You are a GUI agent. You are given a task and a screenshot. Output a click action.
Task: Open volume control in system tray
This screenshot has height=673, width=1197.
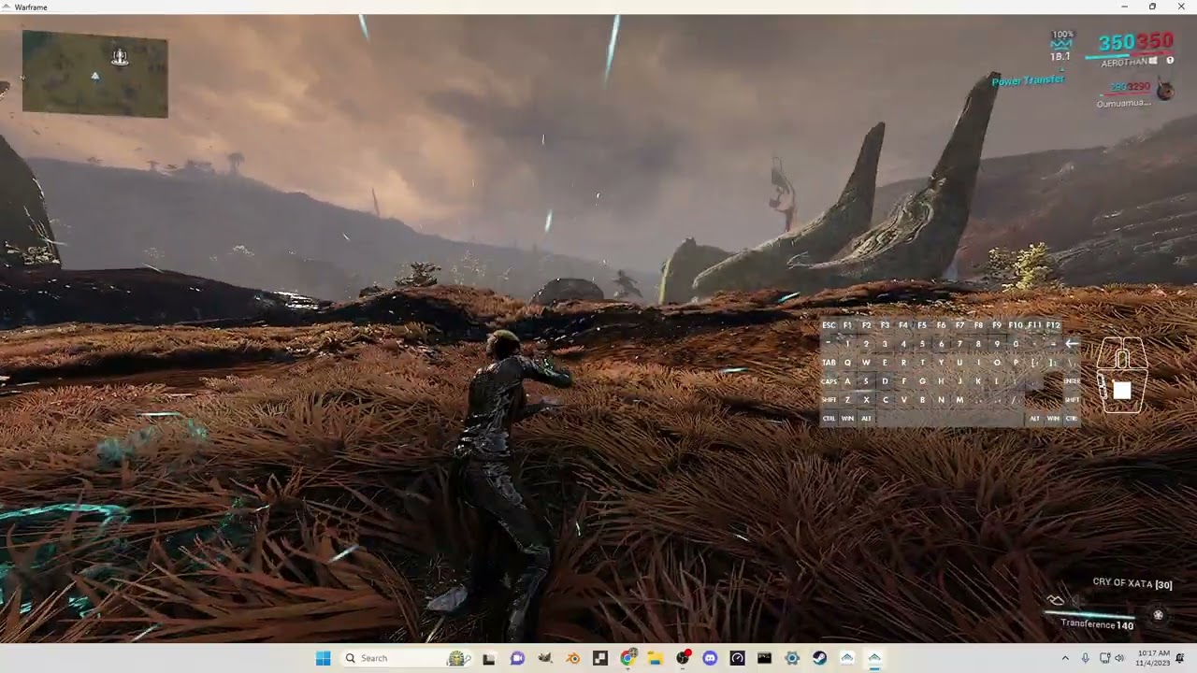1121,658
